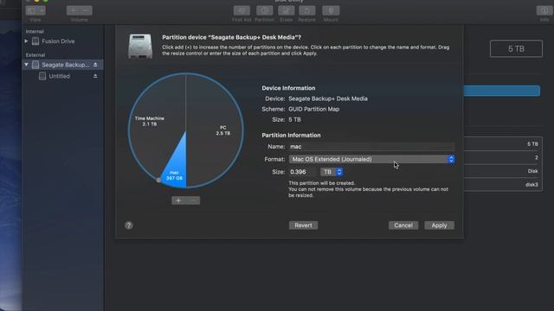Select the blue mac partition slice
This screenshot has height=311, width=554.
tap(176, 169)
